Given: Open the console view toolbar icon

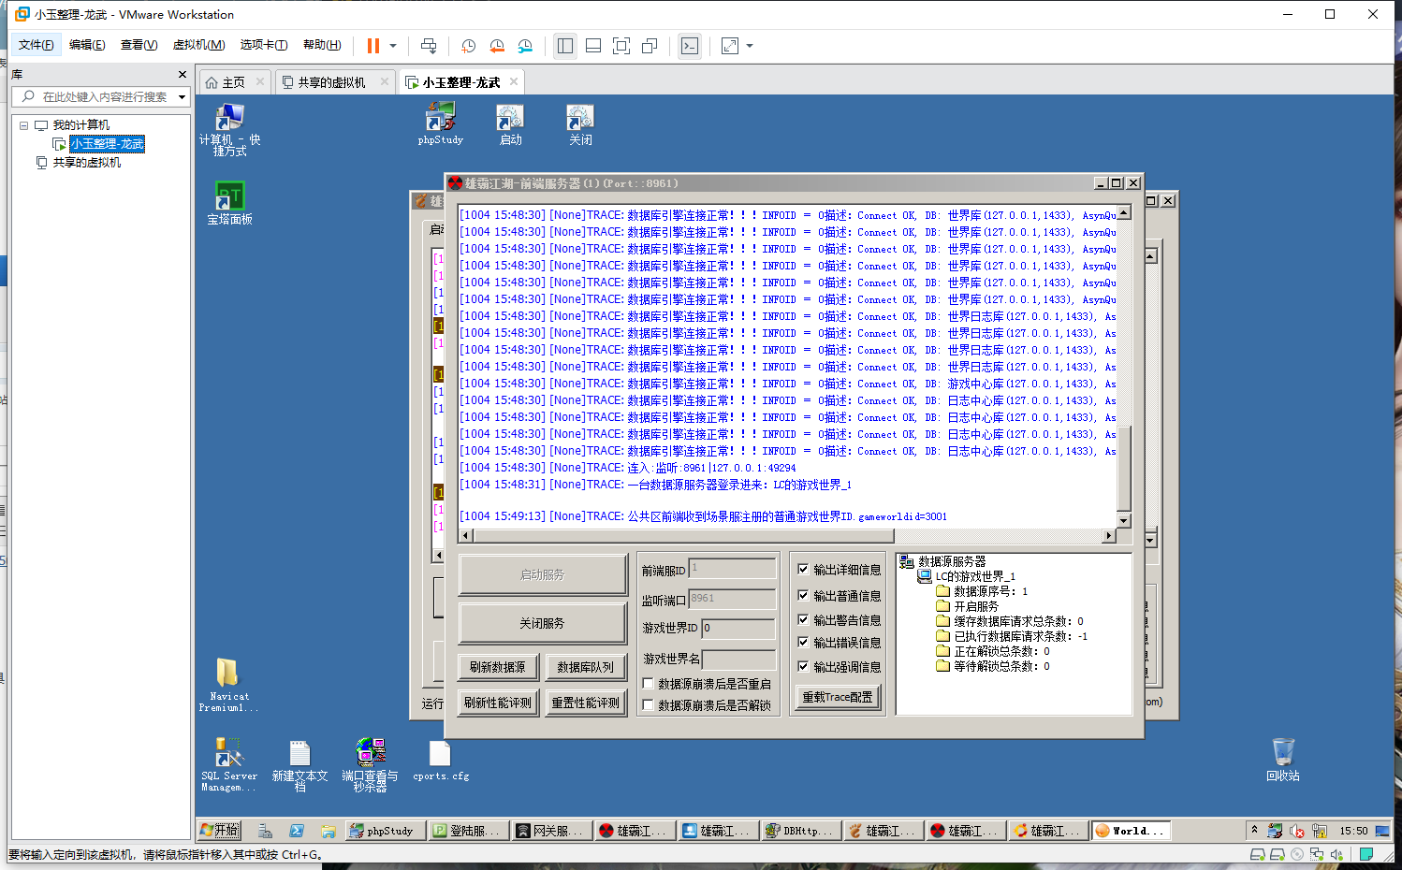Looking at the screenshot, I should [x=690, y=46].
